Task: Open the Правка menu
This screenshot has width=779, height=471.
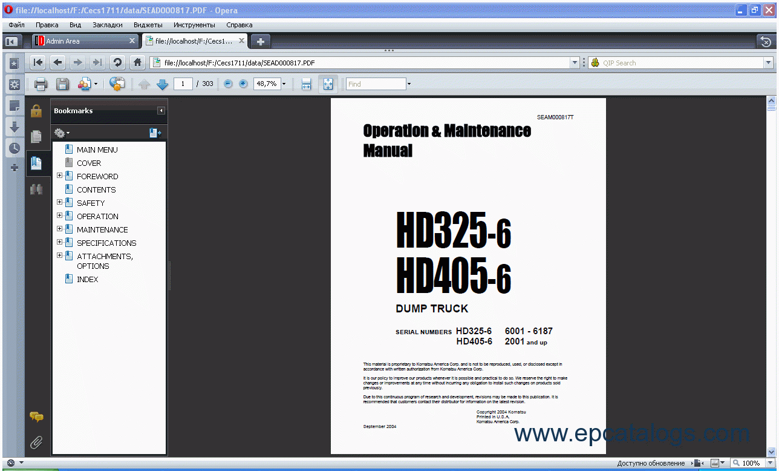Action: click(47, 25)
